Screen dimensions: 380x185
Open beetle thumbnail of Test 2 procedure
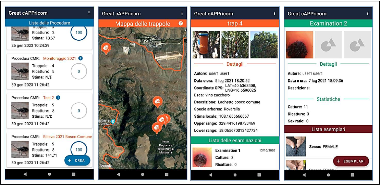(x=20, y=110)
